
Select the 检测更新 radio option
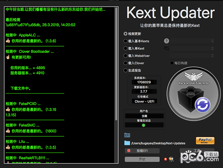click(x=125, y=34)
